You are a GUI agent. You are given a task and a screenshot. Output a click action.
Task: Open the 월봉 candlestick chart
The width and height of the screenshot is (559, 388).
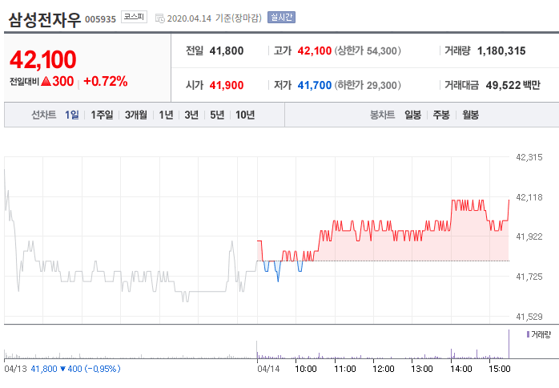(x=470, y=115)
